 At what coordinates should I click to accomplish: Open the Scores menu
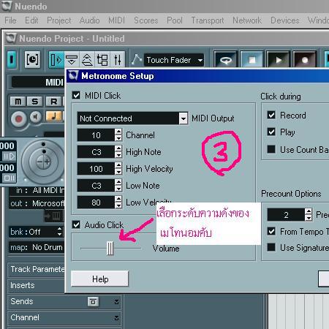coord(146,20)
